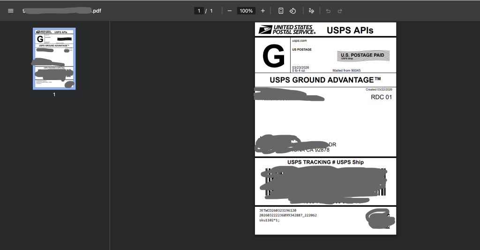Select the page 1 thumbnail in sidebar
480x250 pixels.
54,58
